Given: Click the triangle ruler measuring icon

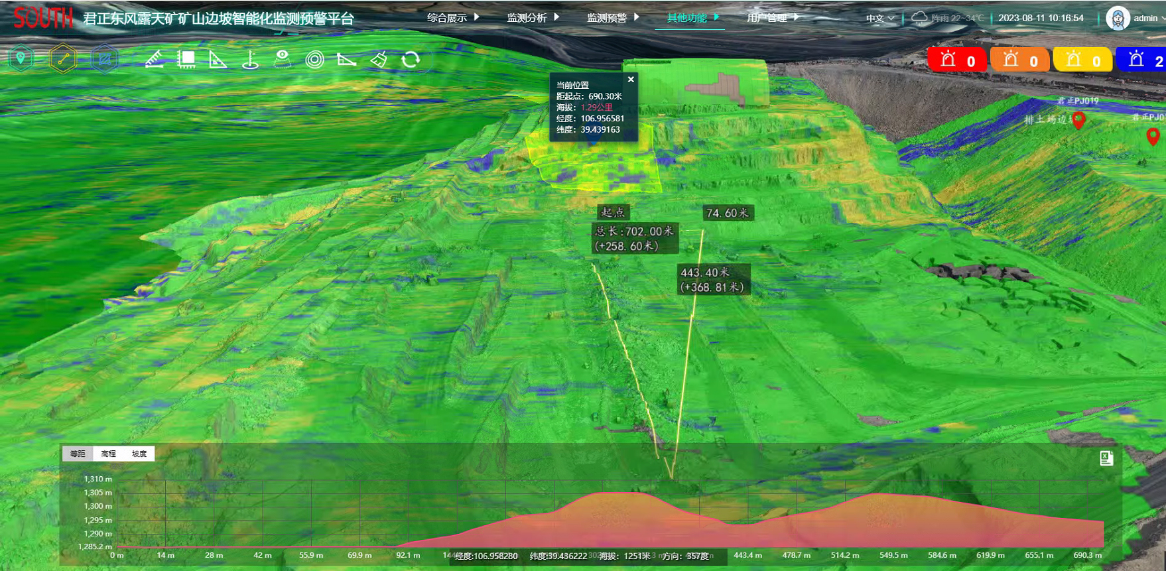Looking at the screenshot, I should tap(218, 60).
